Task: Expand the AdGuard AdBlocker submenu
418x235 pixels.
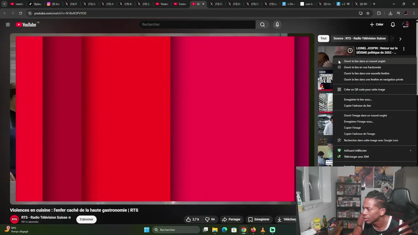Action: point(375,150)
